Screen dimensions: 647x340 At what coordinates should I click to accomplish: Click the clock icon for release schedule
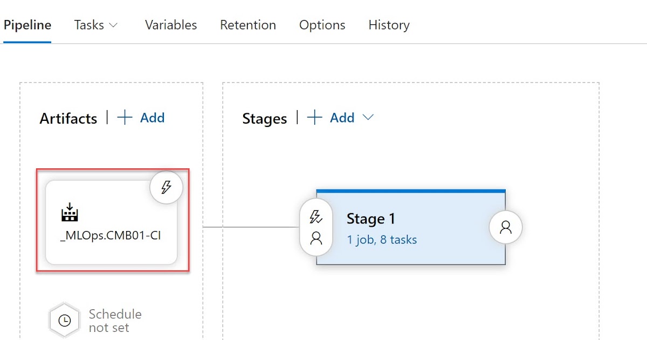point(65,319)
